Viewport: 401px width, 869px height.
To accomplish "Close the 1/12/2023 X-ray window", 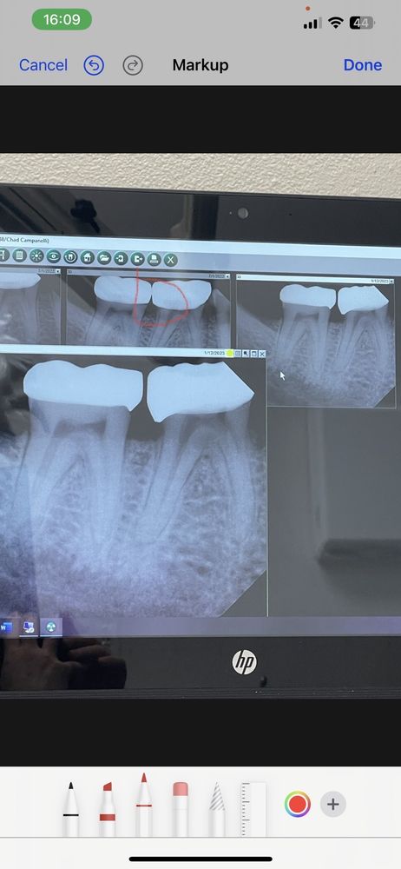I will pyautogui.click(x=262, y=353).
